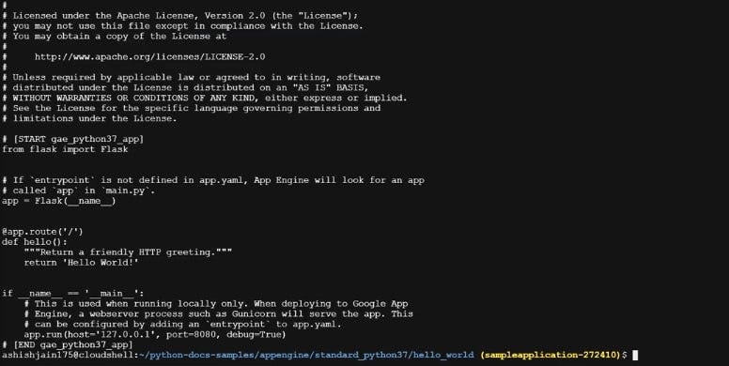
Task: Click the 'If `entrypoint` is not defined' comment
Action: [213, 180]
